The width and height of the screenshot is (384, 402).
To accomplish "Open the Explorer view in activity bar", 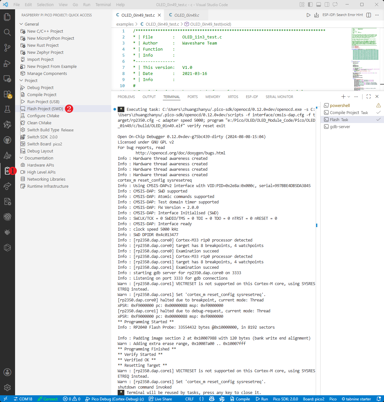I will pyautogui.click(x=7, y=17).
